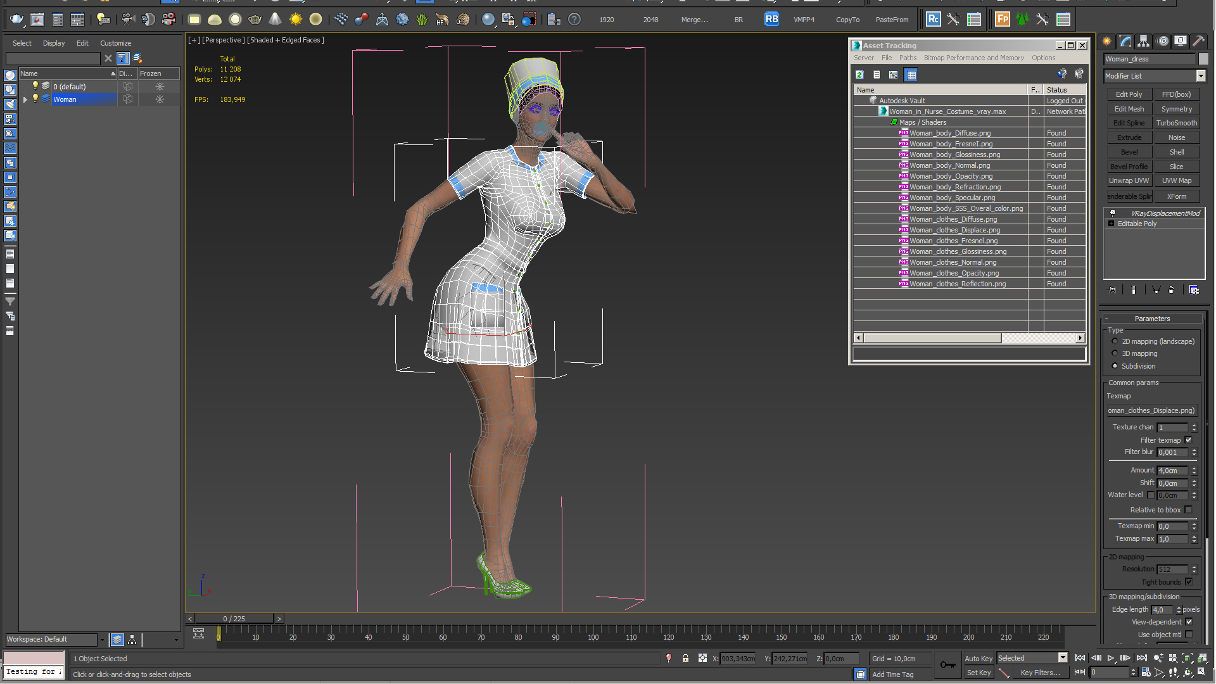Click the Auto Key button
The image size is (1216, 684).
tap(978, 659)
